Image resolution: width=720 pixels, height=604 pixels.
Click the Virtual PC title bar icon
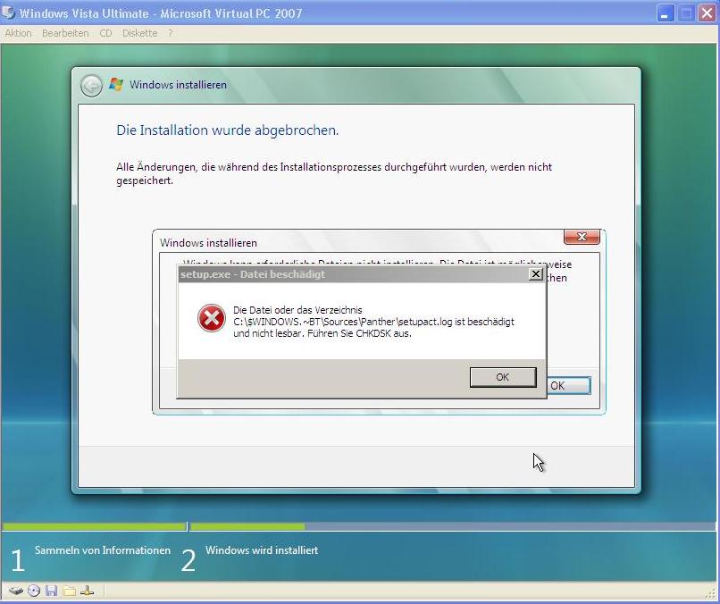[x=8, y=12]
